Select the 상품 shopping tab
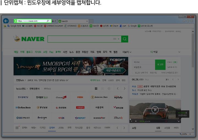 [158, 128]
